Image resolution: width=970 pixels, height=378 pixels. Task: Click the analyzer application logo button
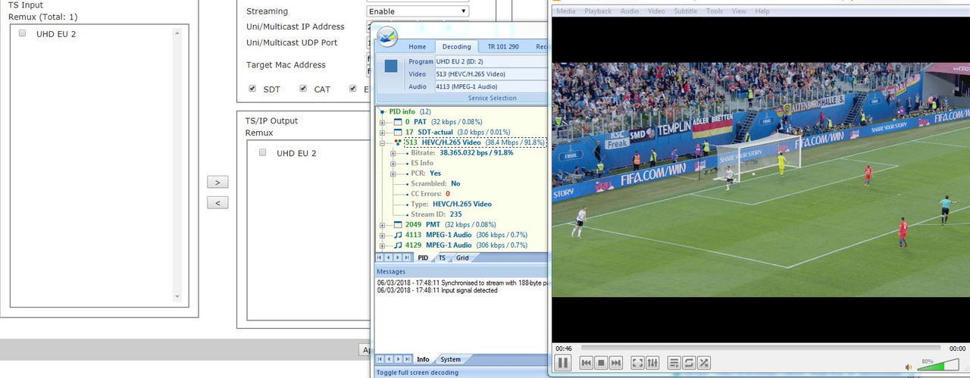387,36
